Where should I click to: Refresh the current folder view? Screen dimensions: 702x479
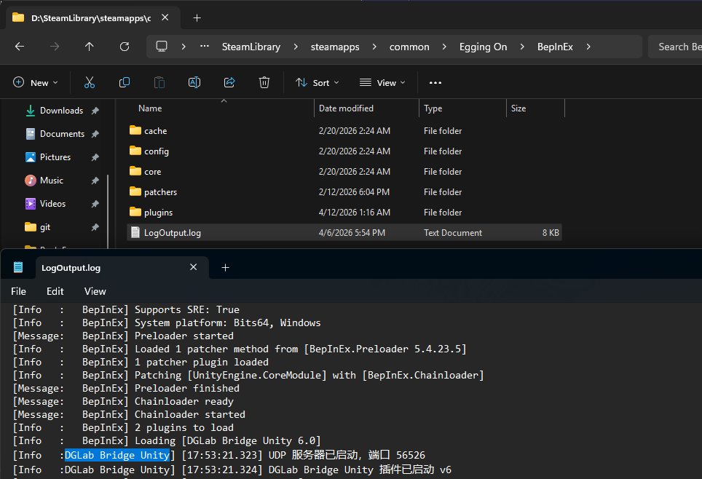[x=125, y=47]
